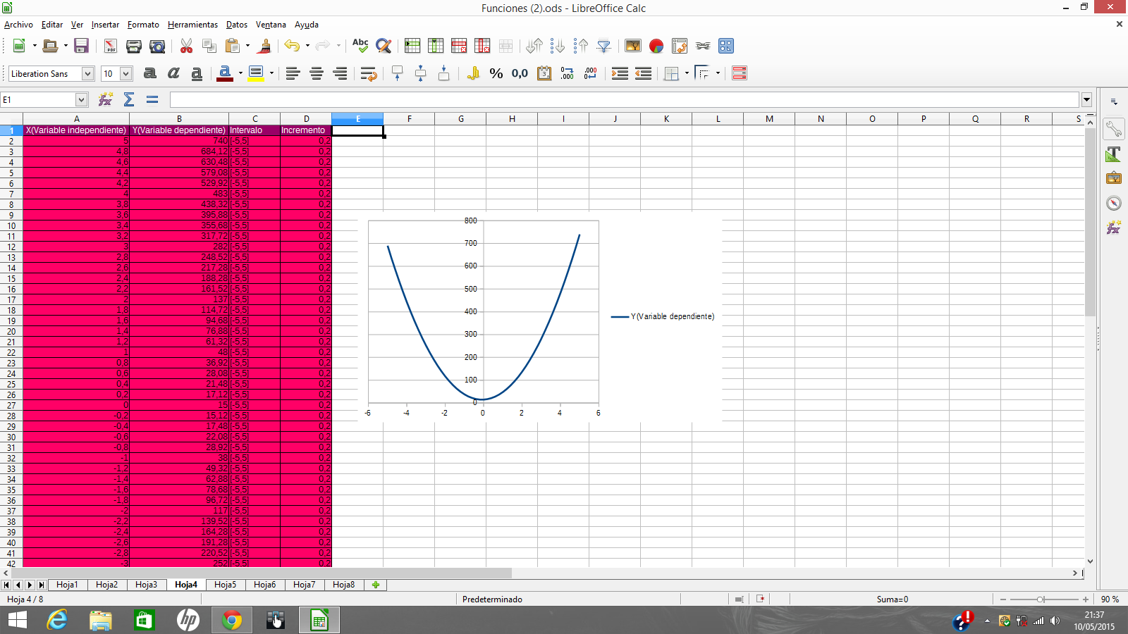This screenshot has height=634, width=1128.
Task: Click the Delete Columns icon
Action: click(482, 46)
